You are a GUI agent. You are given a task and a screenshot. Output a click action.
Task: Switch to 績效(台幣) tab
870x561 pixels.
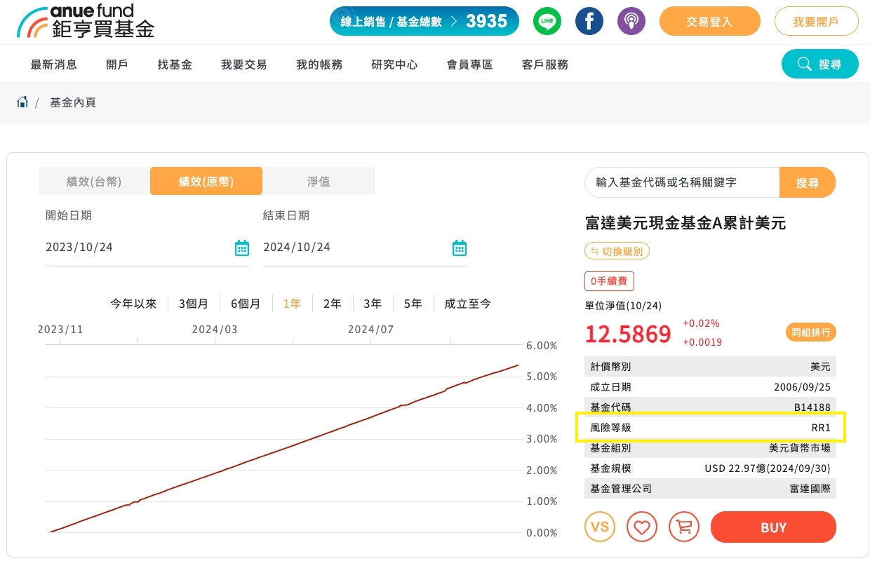point(94,181)
